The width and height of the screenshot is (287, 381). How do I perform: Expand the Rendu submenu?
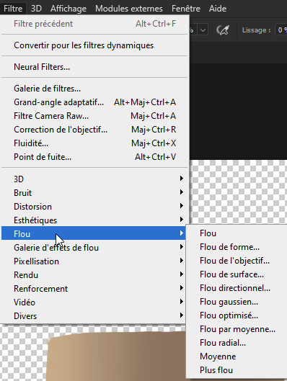click(94, 275)
